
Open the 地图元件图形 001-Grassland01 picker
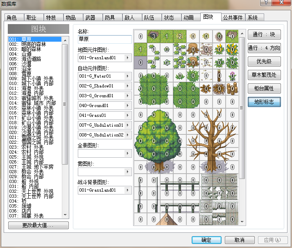tap(127, 58)
